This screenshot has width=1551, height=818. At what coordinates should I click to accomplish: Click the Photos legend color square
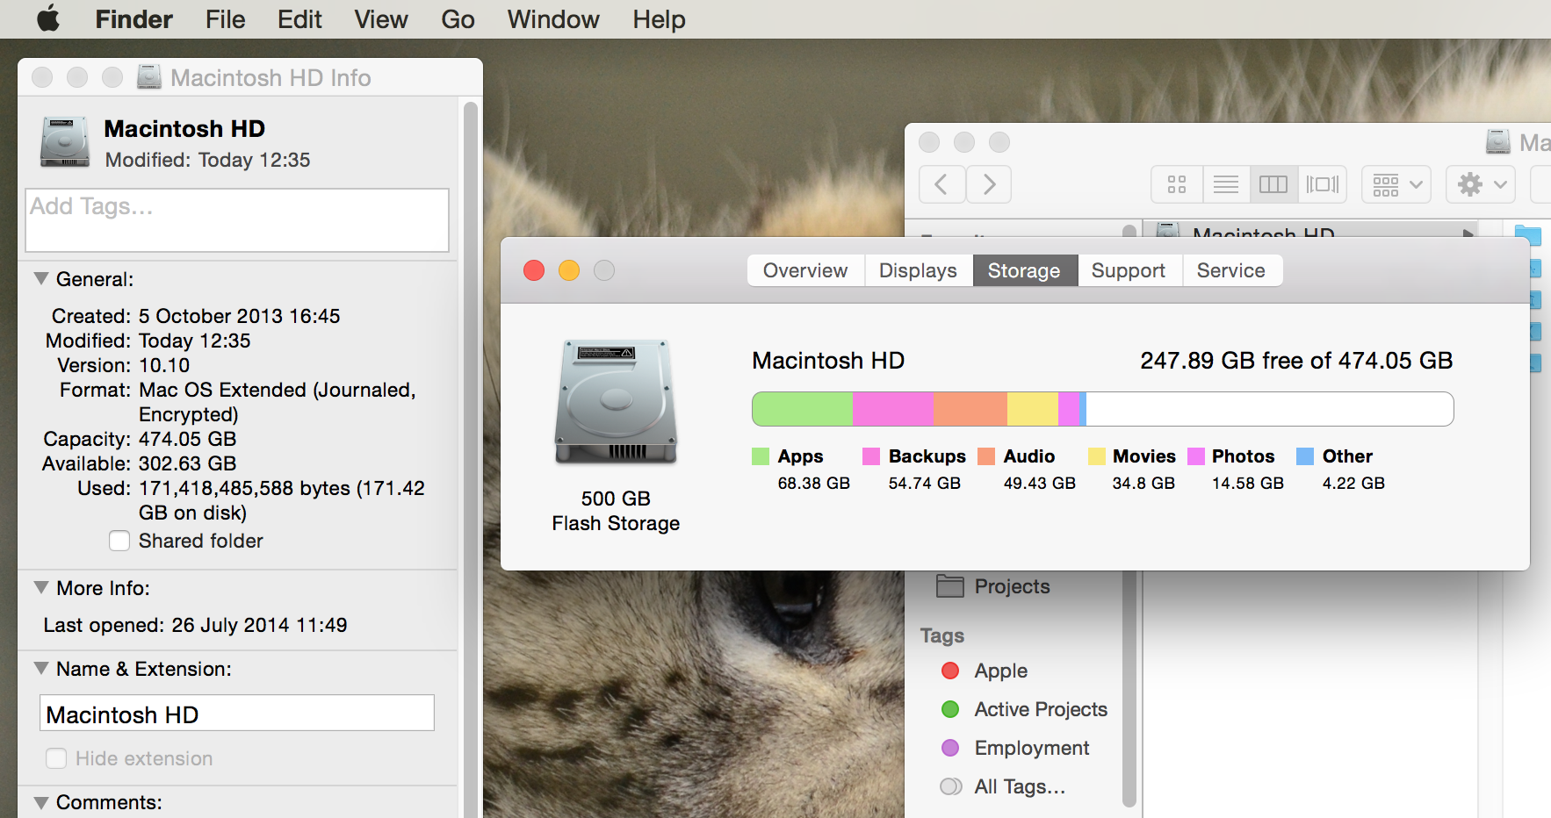1196,456
